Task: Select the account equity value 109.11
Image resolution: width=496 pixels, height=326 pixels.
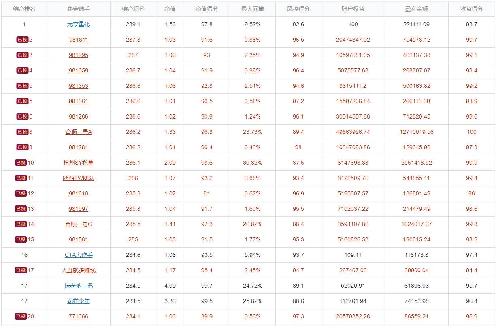Action: [x=353, y=255]
